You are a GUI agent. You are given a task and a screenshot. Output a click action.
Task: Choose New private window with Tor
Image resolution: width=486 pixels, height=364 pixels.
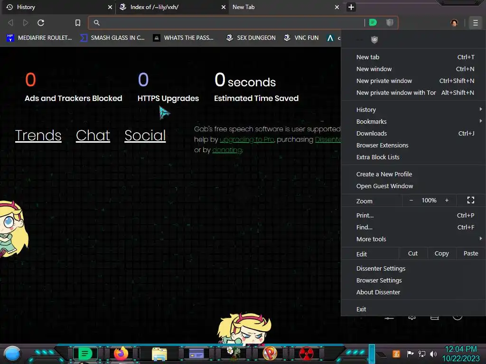pos(413,92)
